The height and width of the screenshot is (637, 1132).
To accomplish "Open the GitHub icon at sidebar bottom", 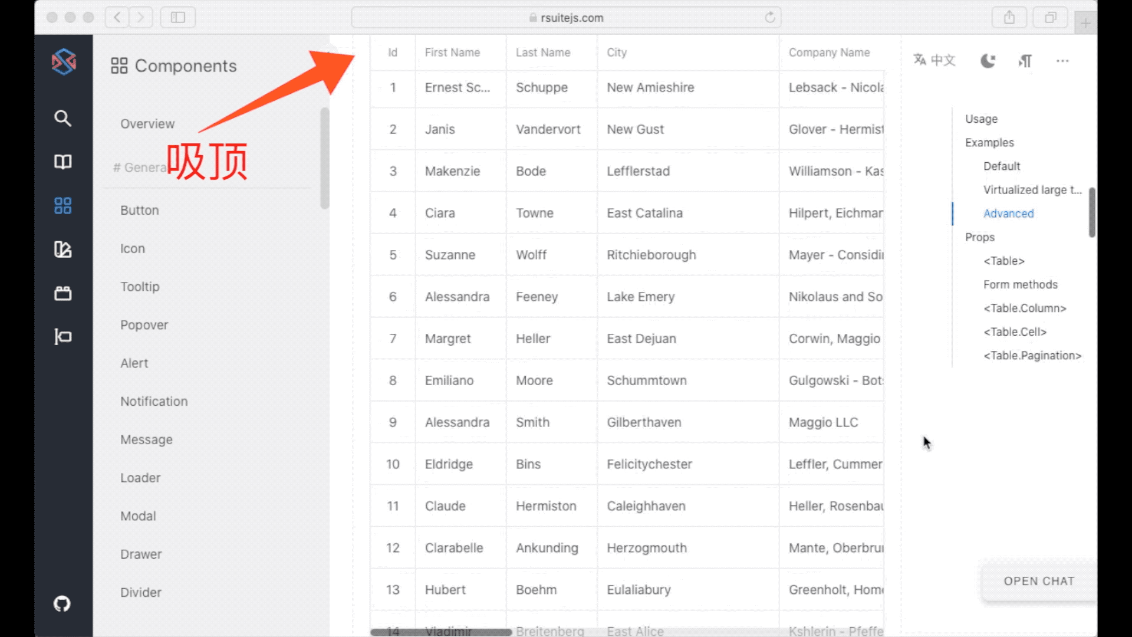I will (x=61, y=603).
